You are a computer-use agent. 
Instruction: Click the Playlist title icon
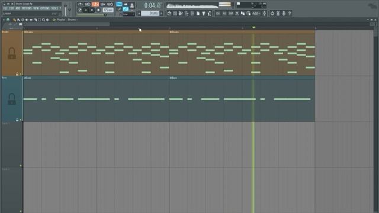(x=54, y=20)
